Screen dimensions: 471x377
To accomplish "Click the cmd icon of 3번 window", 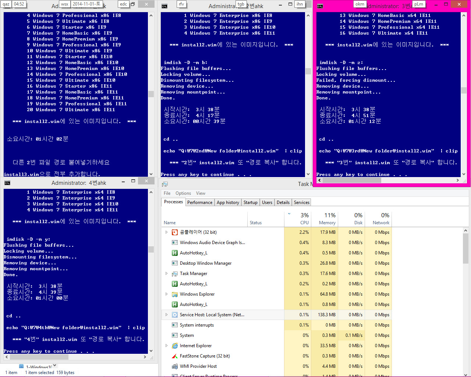I will coord(320,6).
